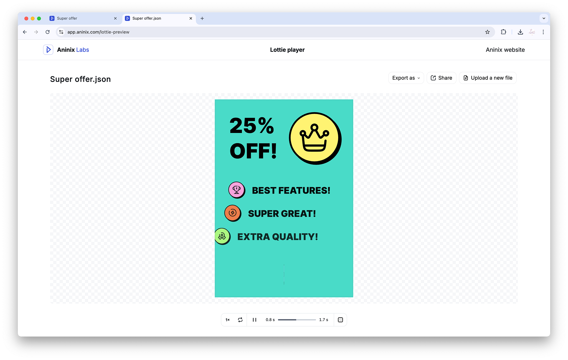Open a new browser tab
Screen dimensions: 568x360
[202, 18]
